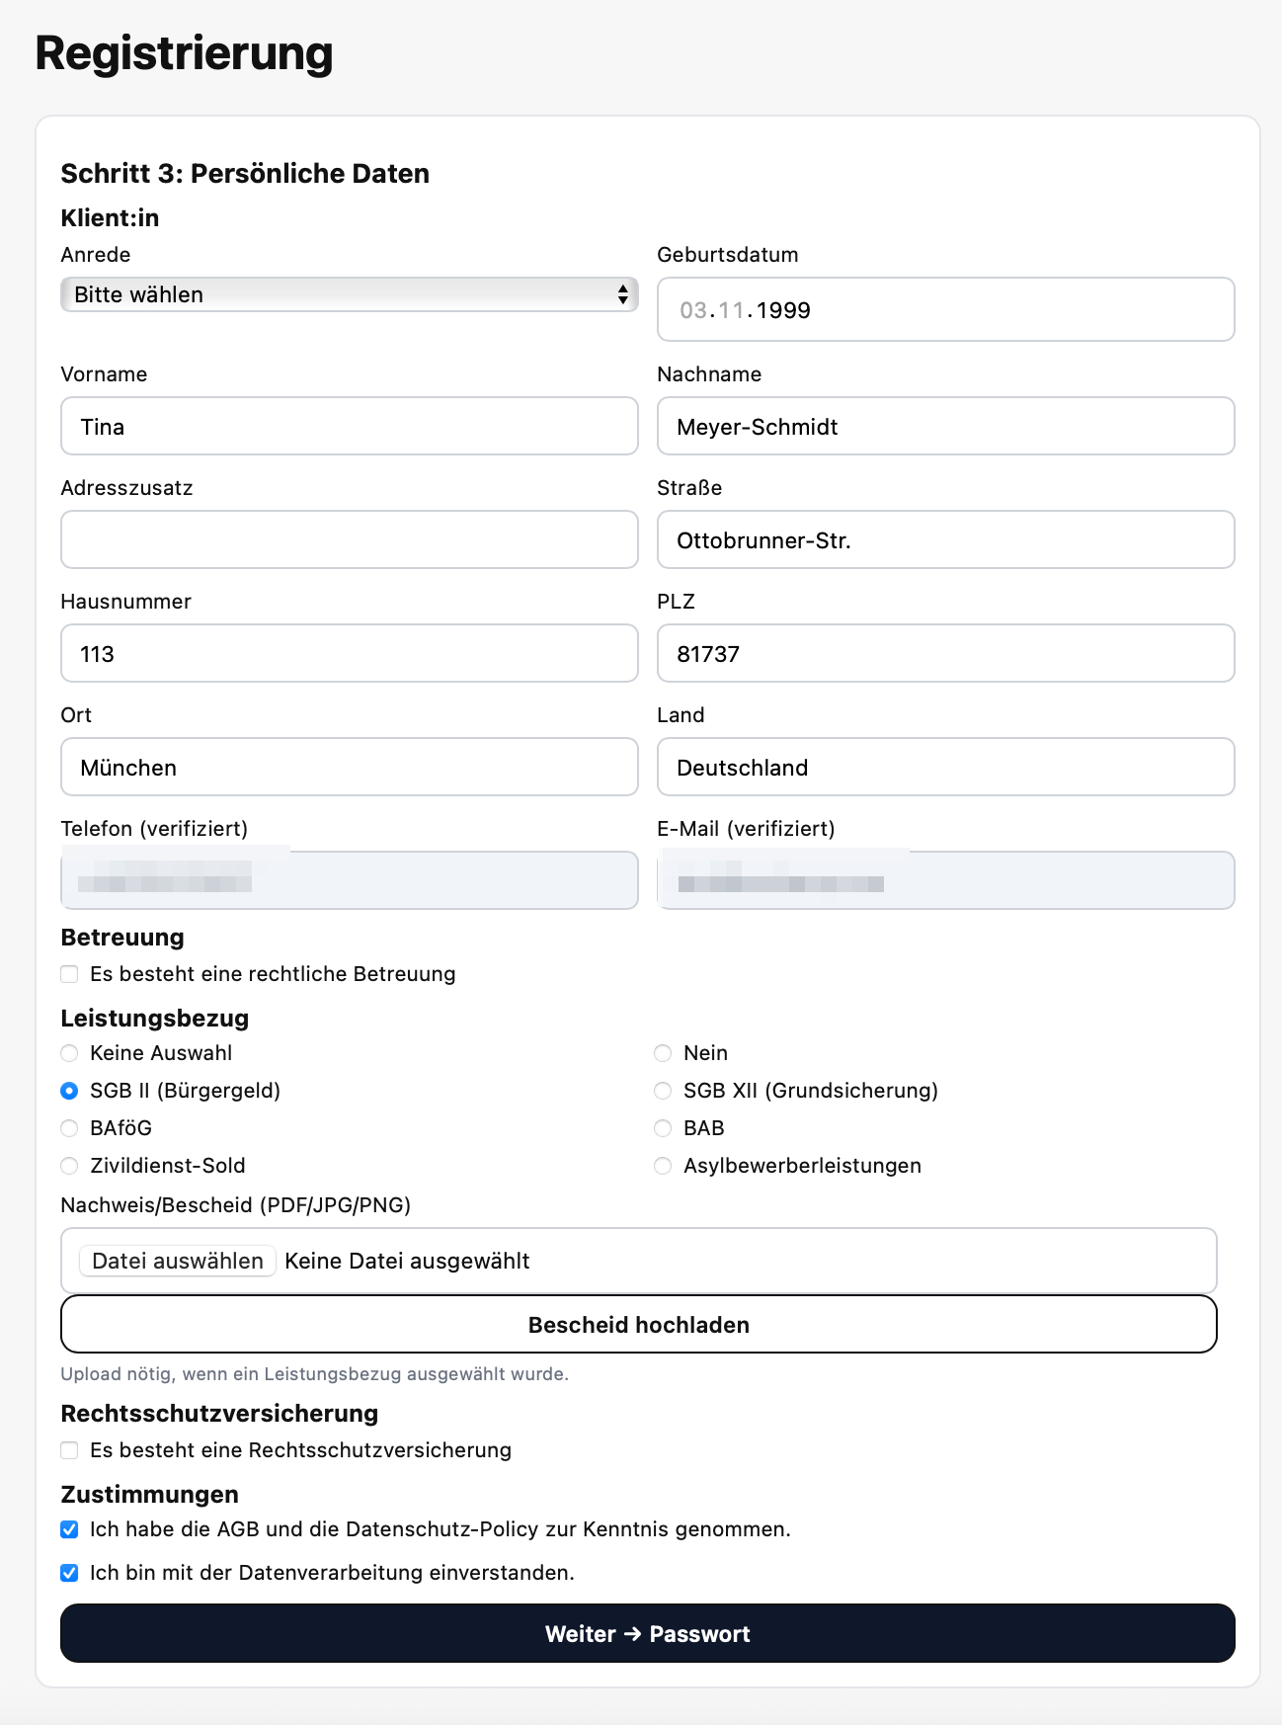Screen dimensions: 1282x1725
Task: Select the Keine Auswahl radio option
Action: 69,1053
